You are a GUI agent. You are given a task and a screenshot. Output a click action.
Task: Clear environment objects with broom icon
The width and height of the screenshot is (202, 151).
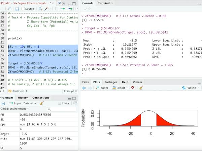(42, 103)
